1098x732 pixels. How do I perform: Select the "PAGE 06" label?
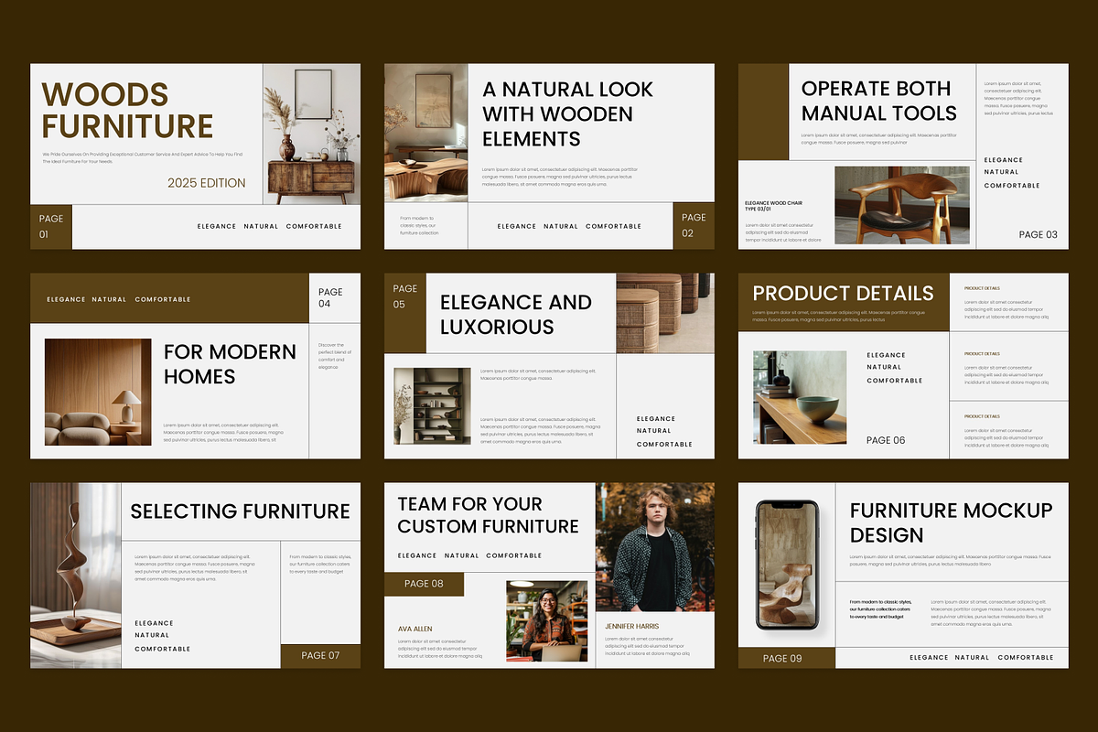coord(886,440)
